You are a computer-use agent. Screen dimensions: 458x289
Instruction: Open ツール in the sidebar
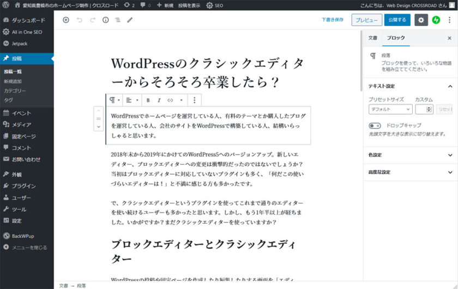(27, 209)
